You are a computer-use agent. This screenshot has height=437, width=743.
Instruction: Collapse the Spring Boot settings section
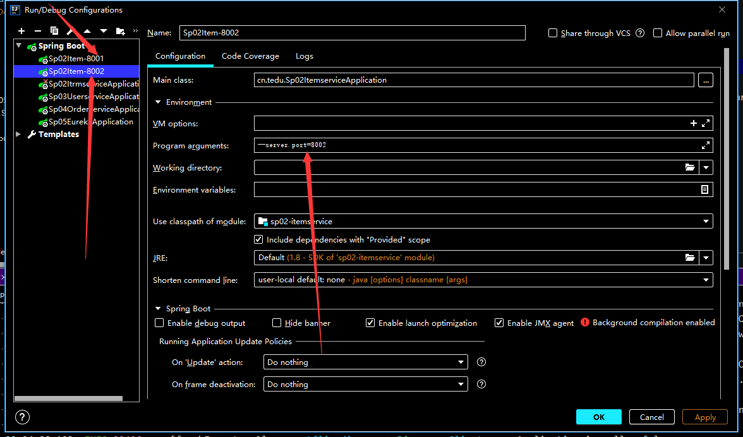tap(158, 309)
